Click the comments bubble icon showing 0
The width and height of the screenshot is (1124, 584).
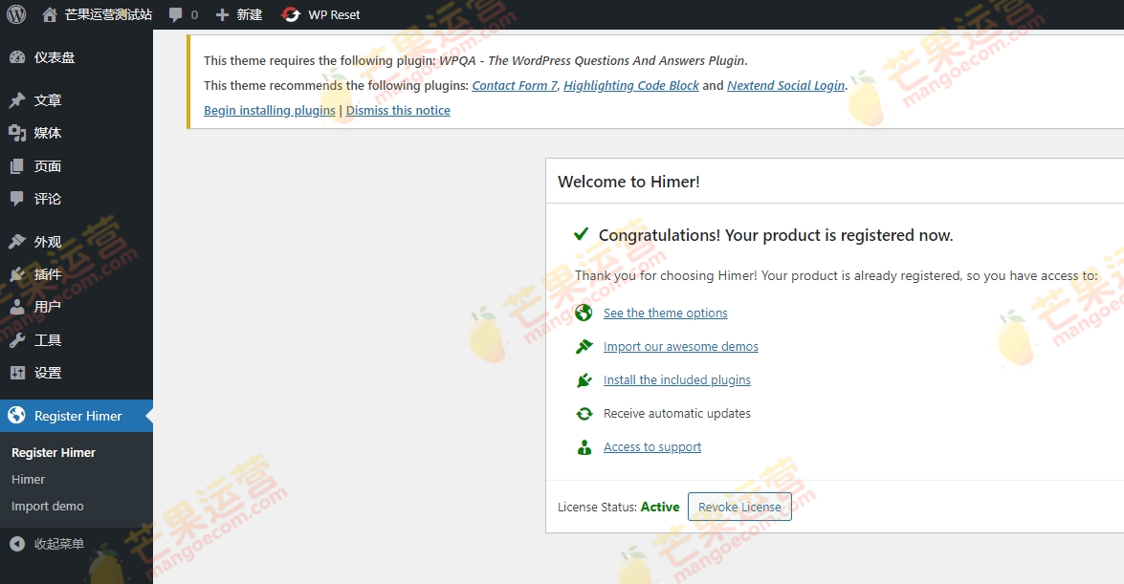click(x=177, y=14)
